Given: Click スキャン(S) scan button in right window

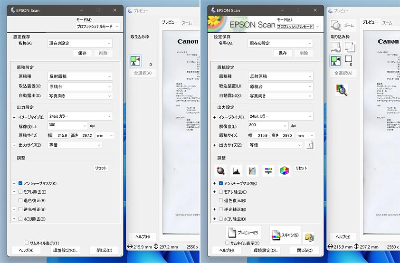Looking at the screenshot, I should [285, 235].
